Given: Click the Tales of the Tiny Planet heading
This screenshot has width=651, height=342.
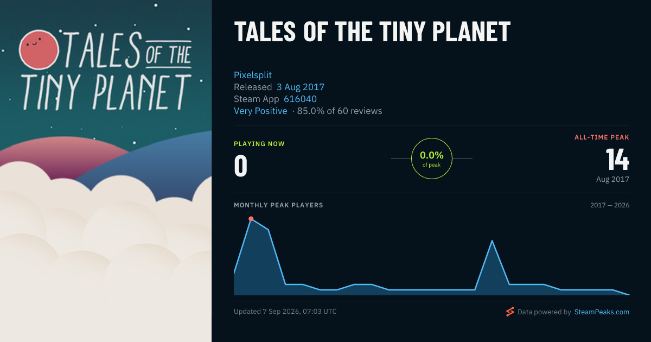Looking at the screenshot, I should coord(372,32).
